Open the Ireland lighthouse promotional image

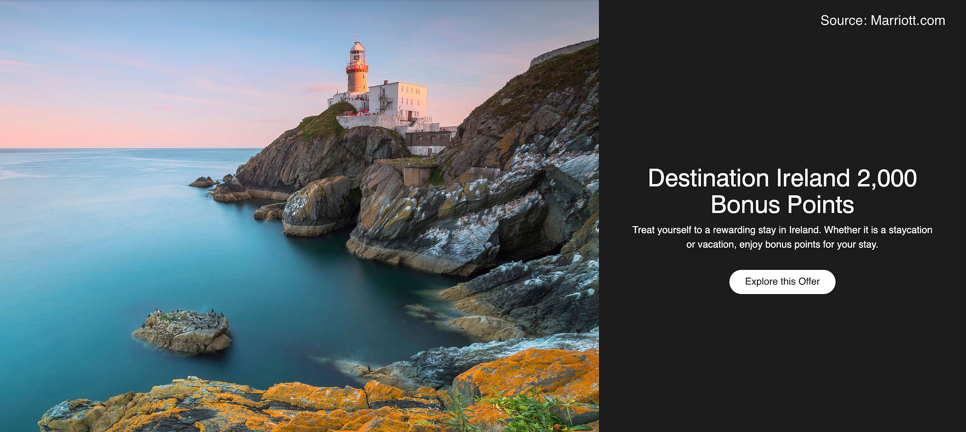pos(299,216)
